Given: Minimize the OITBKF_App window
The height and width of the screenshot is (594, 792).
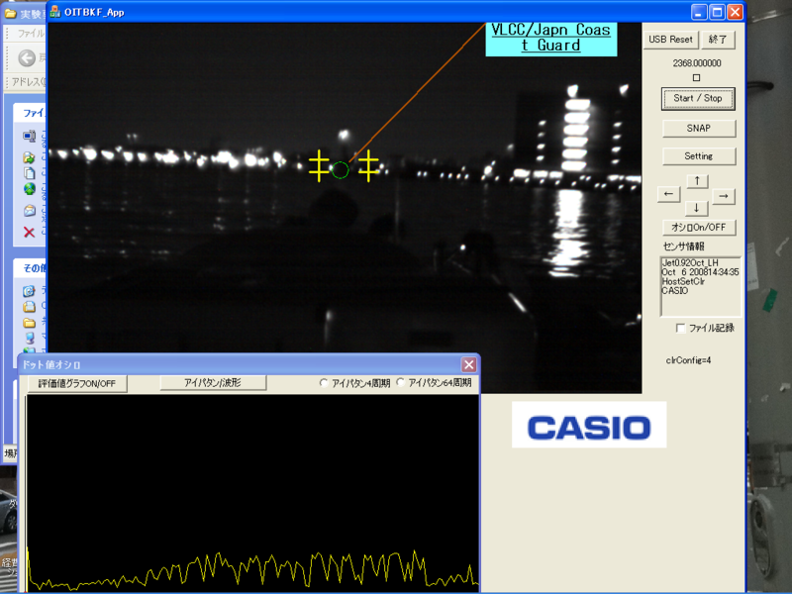Looking at the screenshot, I should pos(699,12).
